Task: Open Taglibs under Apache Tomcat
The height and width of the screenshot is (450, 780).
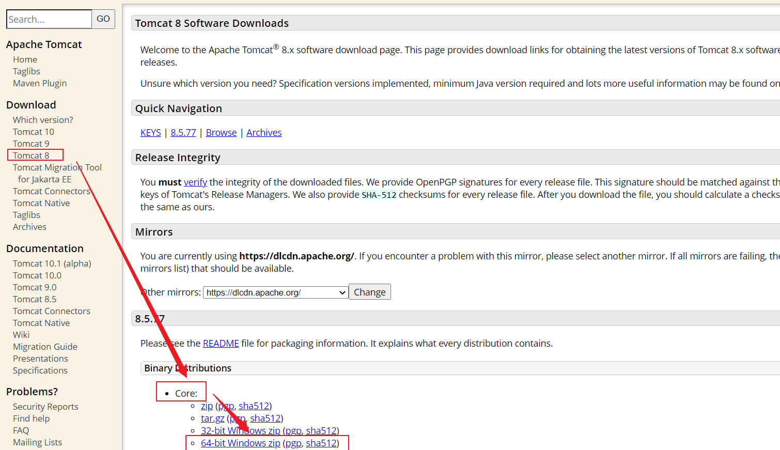Action: [x=26, y=71]
